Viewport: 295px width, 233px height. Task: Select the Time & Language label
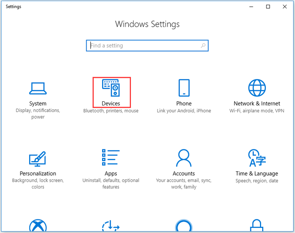257,174
